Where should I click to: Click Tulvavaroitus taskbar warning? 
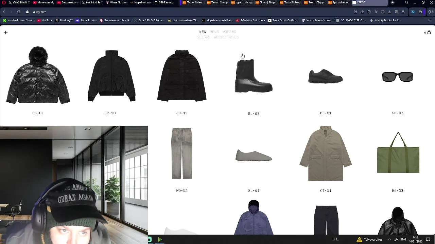pos(369,239)
